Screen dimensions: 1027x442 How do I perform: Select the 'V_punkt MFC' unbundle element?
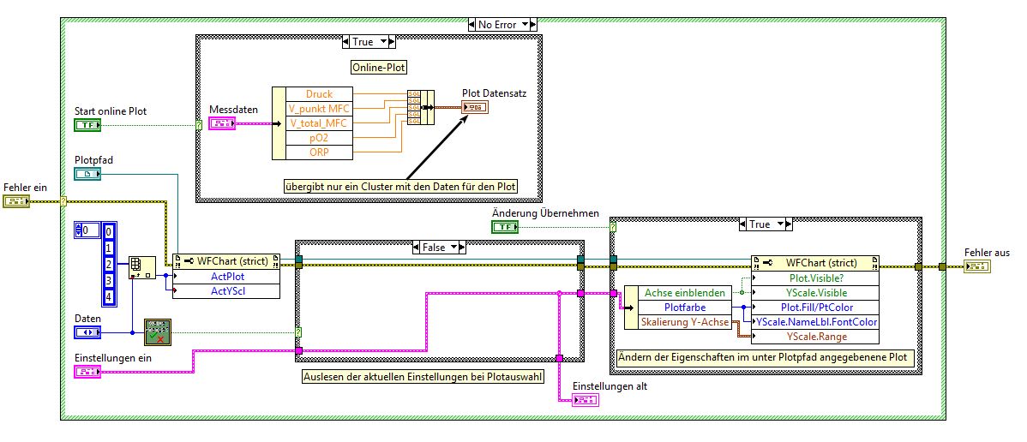click(x=320, y=109)
